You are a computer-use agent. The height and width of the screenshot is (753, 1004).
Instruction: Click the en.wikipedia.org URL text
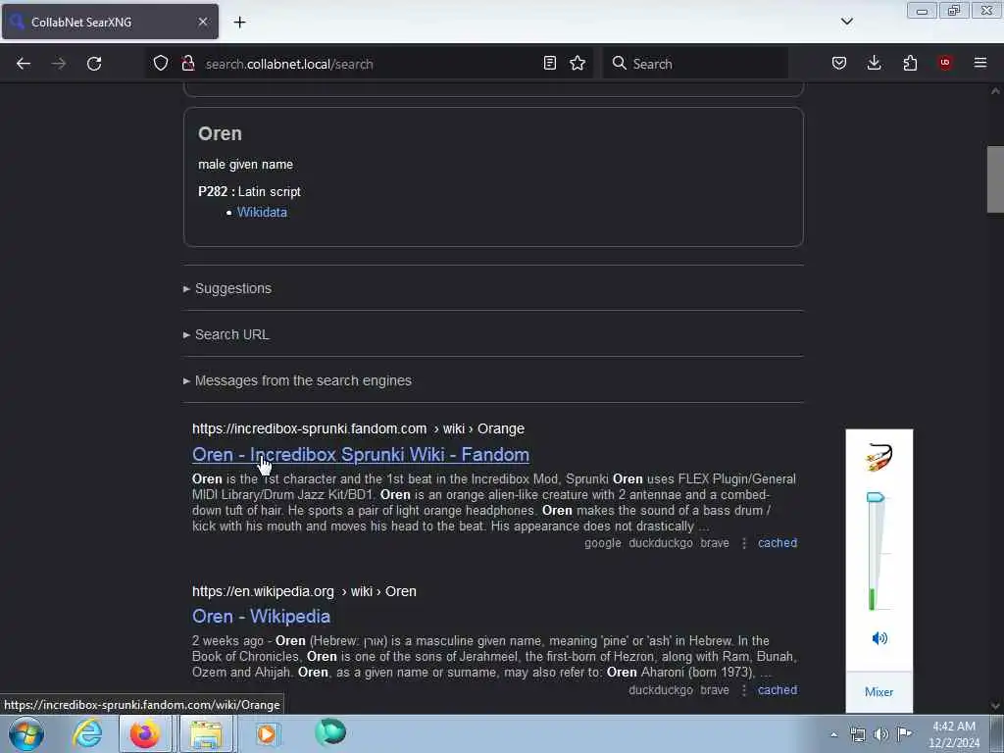coord(263,591)
